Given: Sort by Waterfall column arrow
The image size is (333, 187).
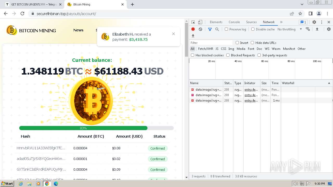Looking at the screenshot, I should pyautogui.click(x=329, y=83).
